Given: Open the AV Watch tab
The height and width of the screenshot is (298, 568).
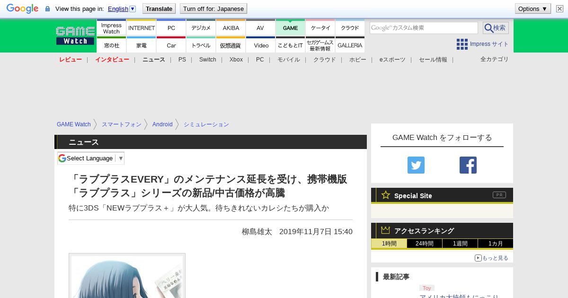Looking at the screenshot, I should (260, 27).
